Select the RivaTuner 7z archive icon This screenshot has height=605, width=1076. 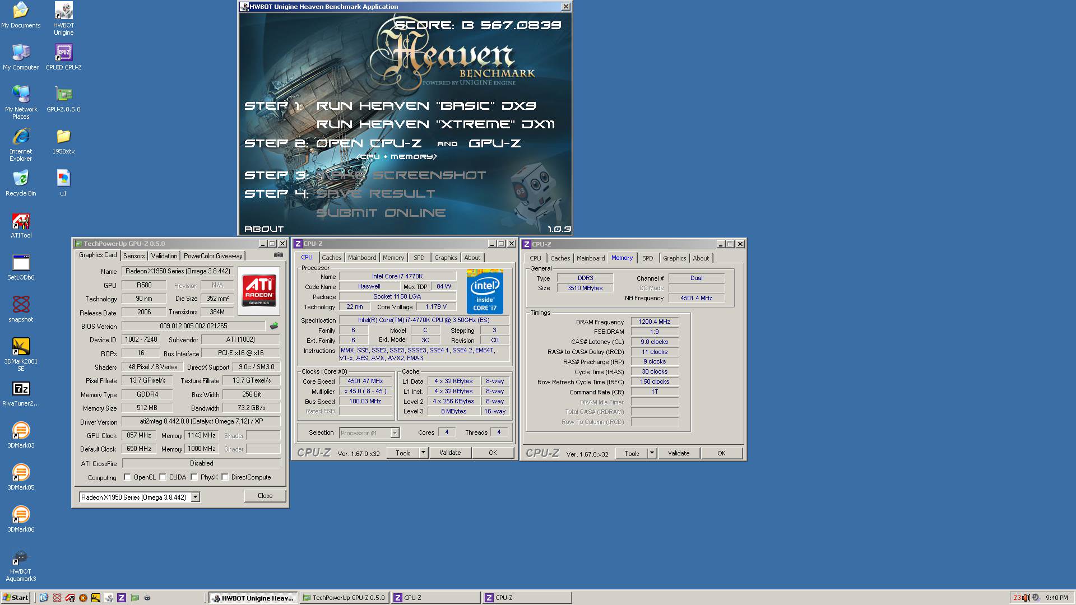click(x=21, y=393)
